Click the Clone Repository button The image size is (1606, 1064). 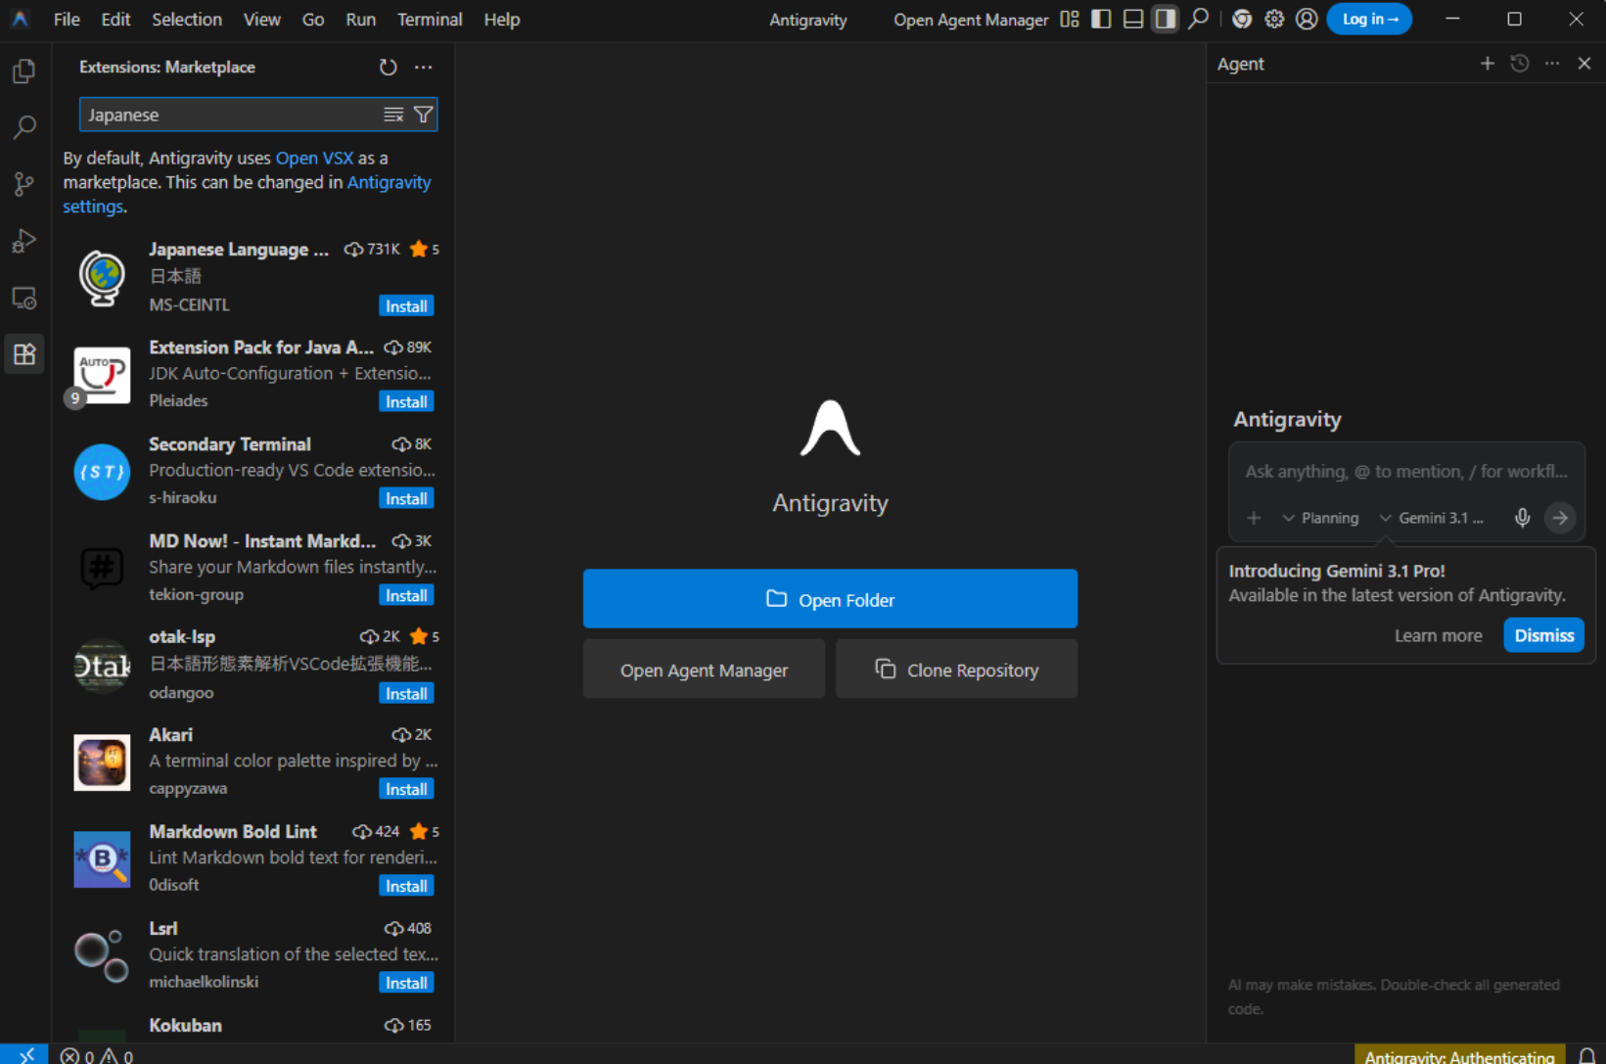pos(956,670)
